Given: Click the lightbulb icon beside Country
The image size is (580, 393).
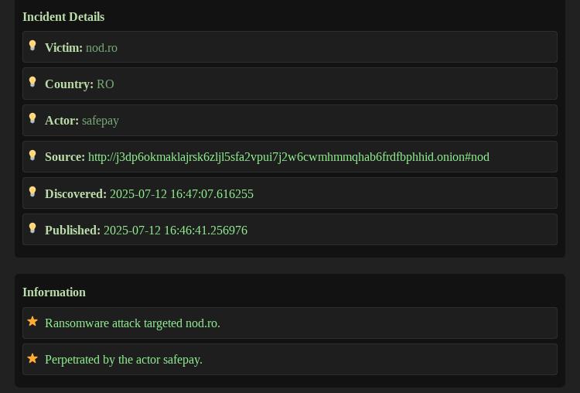Looking at the screenshot, I should [x=32, y=82].
